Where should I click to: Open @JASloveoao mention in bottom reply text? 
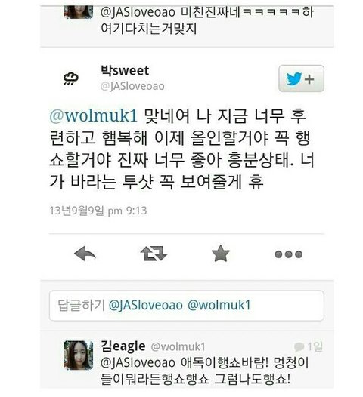[138, 362]
